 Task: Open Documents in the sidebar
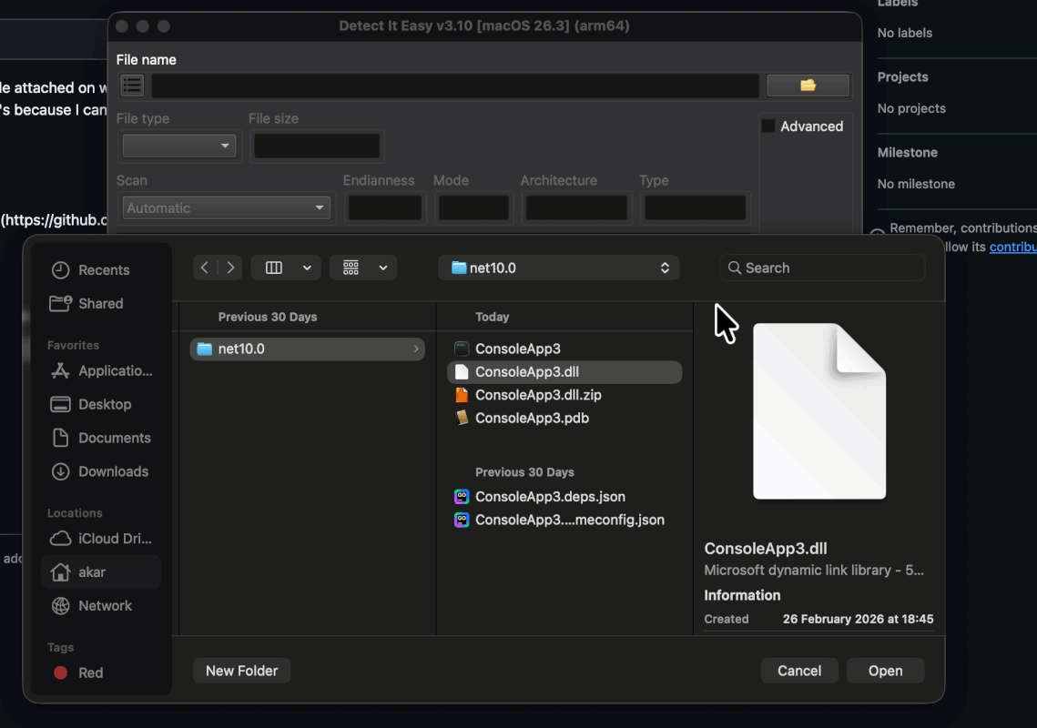(101, 438)
